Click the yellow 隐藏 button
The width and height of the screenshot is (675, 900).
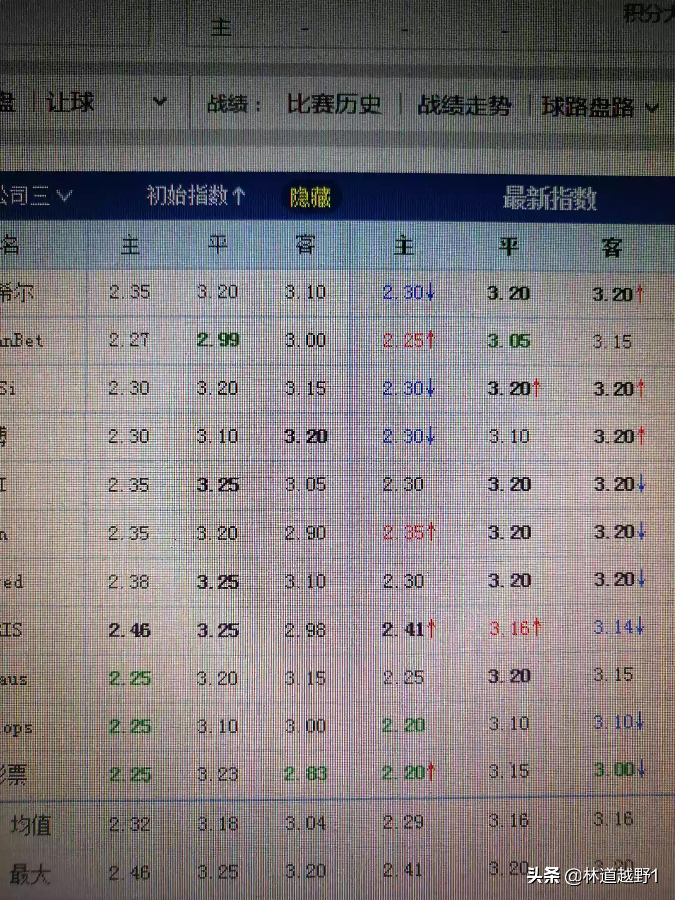310,197
